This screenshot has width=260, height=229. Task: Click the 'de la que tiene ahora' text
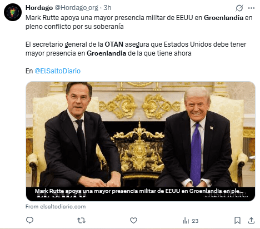(x=159, y=53)
